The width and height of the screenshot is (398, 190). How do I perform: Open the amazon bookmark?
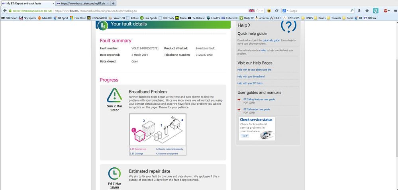[x=262, y=18]
